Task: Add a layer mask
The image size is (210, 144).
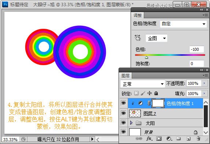Action: [x=159, y=139]
